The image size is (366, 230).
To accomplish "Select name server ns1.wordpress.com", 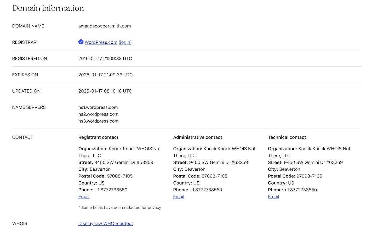I will pos(98,107).
